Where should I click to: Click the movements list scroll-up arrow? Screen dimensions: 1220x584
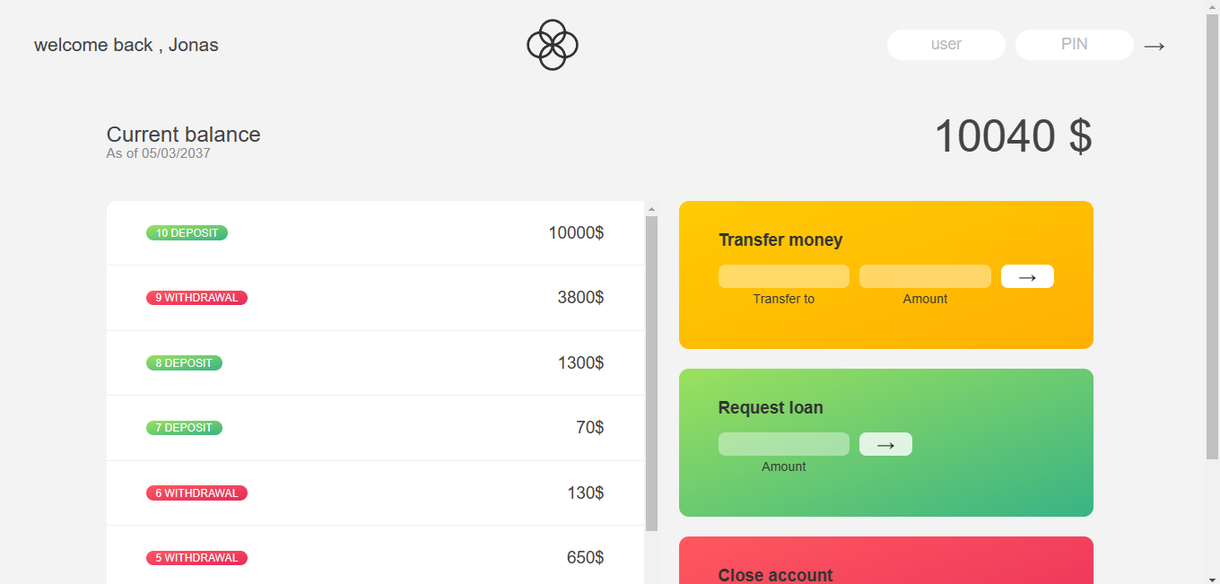click(651, 209)
